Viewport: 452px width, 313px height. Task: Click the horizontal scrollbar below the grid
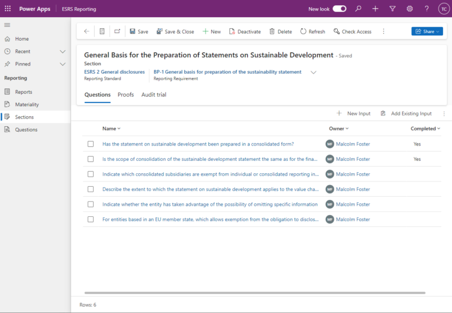(254, 292)
